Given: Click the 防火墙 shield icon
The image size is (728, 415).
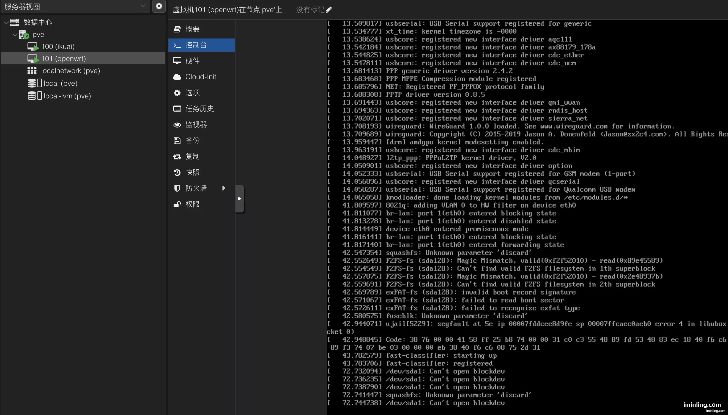Looking at the screenshot, I should pos(177,189).
